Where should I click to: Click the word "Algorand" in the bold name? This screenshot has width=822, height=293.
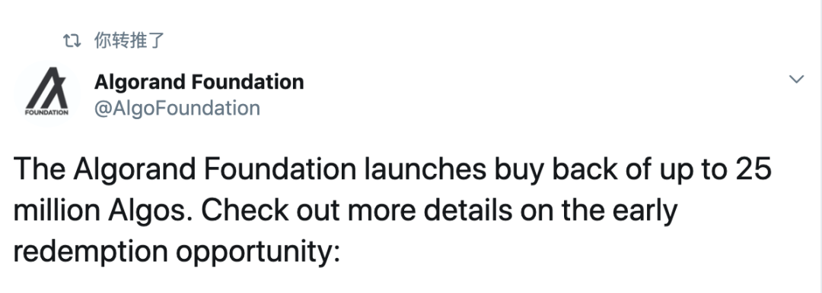(139, 83)
